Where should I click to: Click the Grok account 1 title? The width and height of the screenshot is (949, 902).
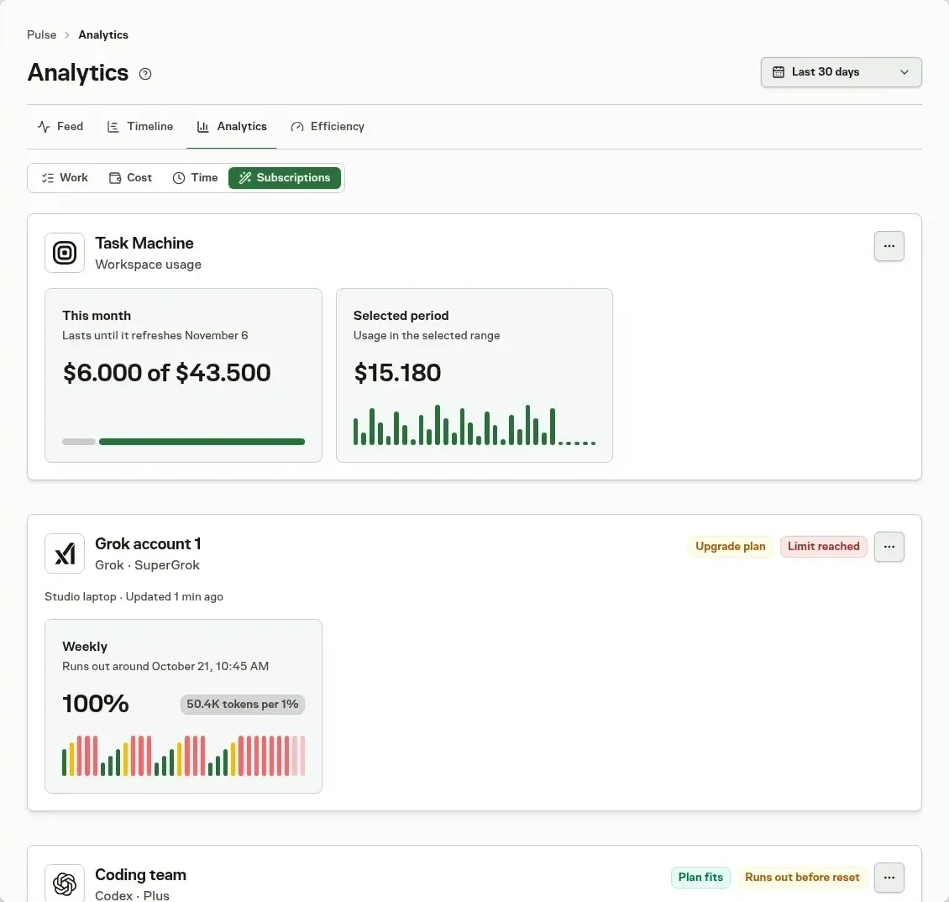(148, 544)
